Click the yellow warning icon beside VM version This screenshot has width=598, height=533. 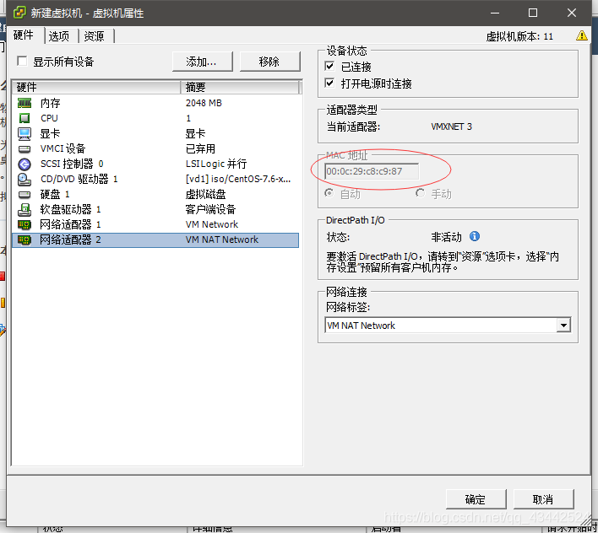(x=582, y=35)
